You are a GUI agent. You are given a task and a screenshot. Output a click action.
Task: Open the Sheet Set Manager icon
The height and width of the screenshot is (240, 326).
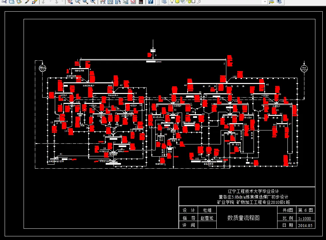click(x=125, y=2)
